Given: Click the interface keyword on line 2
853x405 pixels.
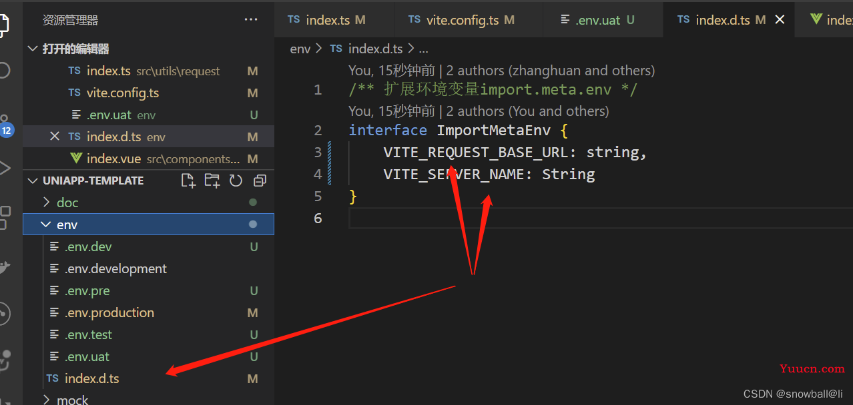Looking at the screenshot, I should 388,130.
